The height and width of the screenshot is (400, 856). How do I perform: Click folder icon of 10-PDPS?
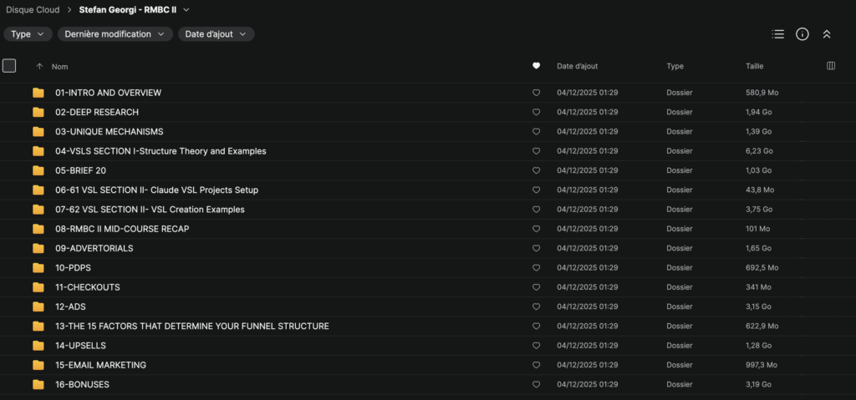coord(38,268)
